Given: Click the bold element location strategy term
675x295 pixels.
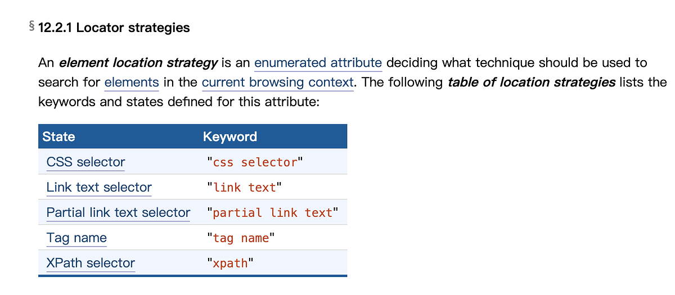Looking at the screenshot, I should [138, 63].
